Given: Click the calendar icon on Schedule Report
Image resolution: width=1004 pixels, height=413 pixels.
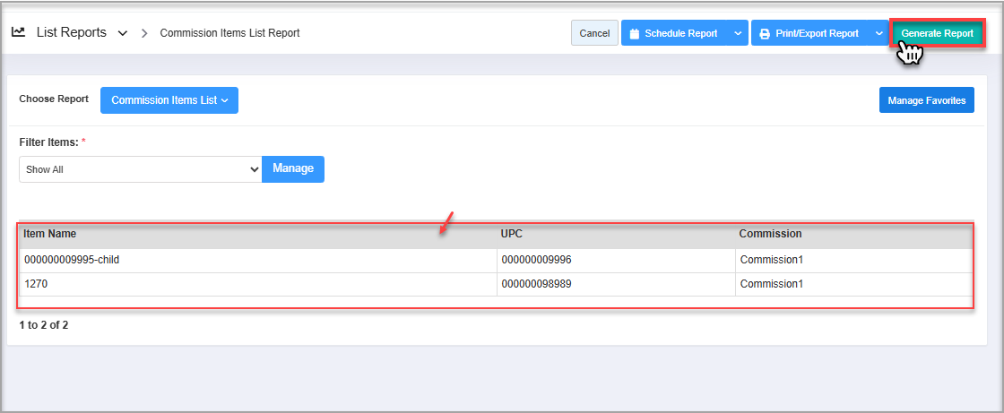Looking at the screenshot, I should click(x=634, y=34).
